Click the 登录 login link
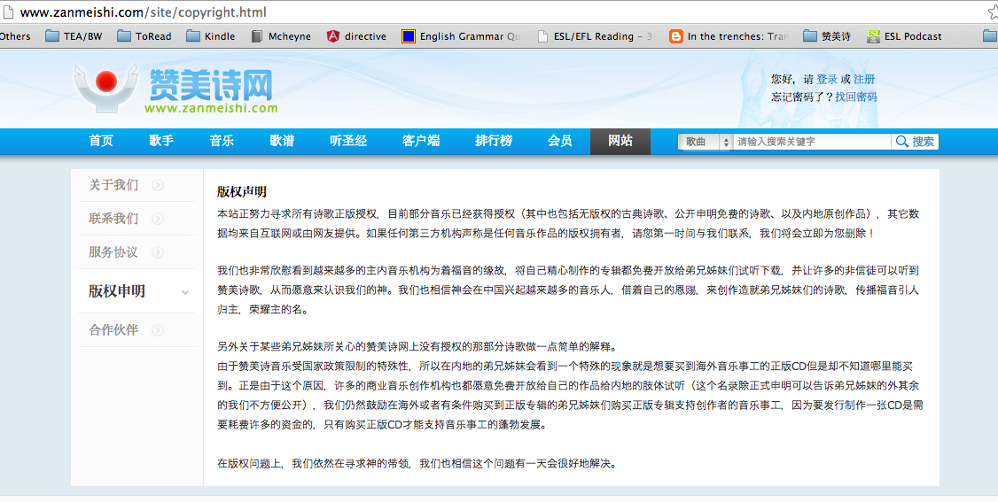This screenshot has height=502, width=998. tap(827, 80)
